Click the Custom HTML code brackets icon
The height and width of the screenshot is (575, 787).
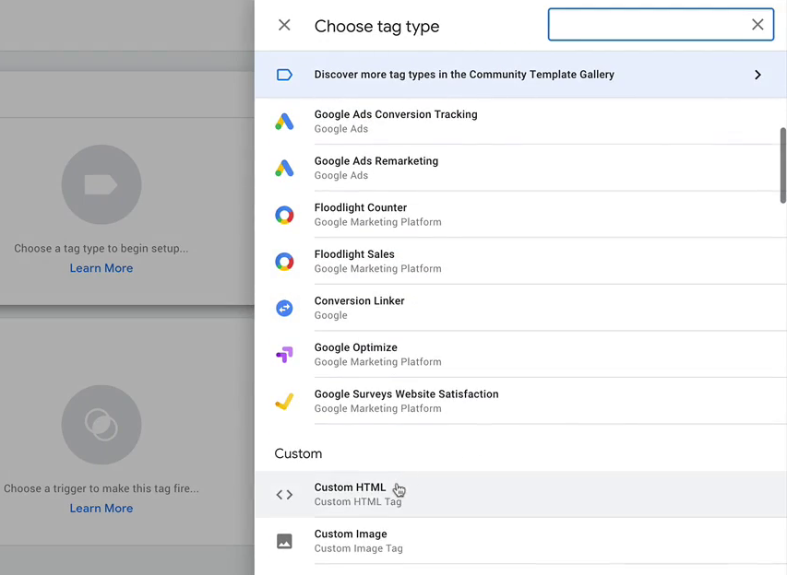coord(284,495)
